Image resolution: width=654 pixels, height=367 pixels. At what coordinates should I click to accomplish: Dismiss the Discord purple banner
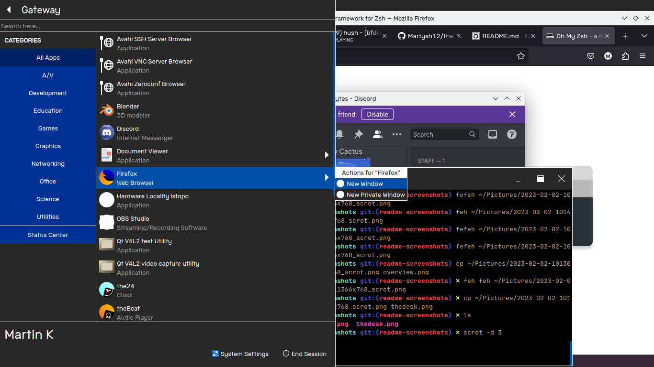click(x=512, y=114)
